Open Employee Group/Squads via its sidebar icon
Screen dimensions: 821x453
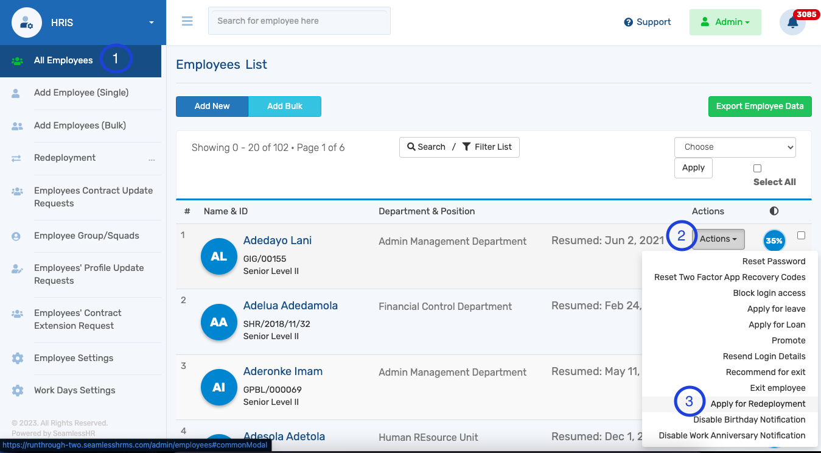[x=15, y=236]
